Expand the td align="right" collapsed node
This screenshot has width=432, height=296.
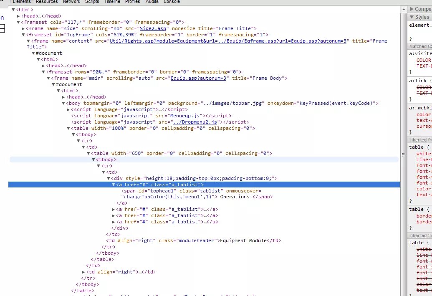click(83, 272)
